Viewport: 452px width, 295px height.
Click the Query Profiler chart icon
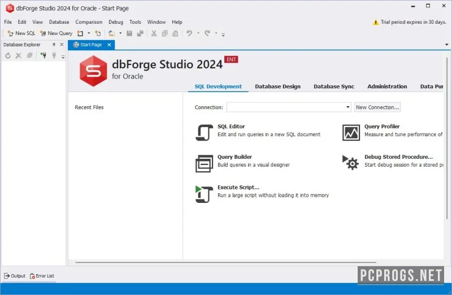[x=351, y=133]
